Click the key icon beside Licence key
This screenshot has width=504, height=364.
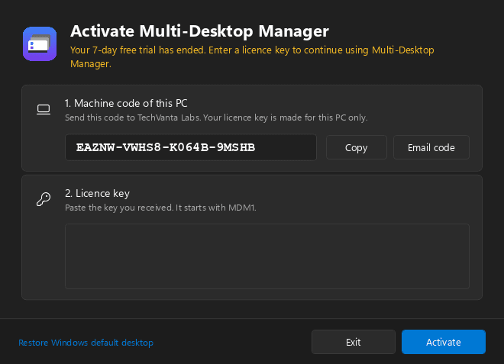[44, 199]
